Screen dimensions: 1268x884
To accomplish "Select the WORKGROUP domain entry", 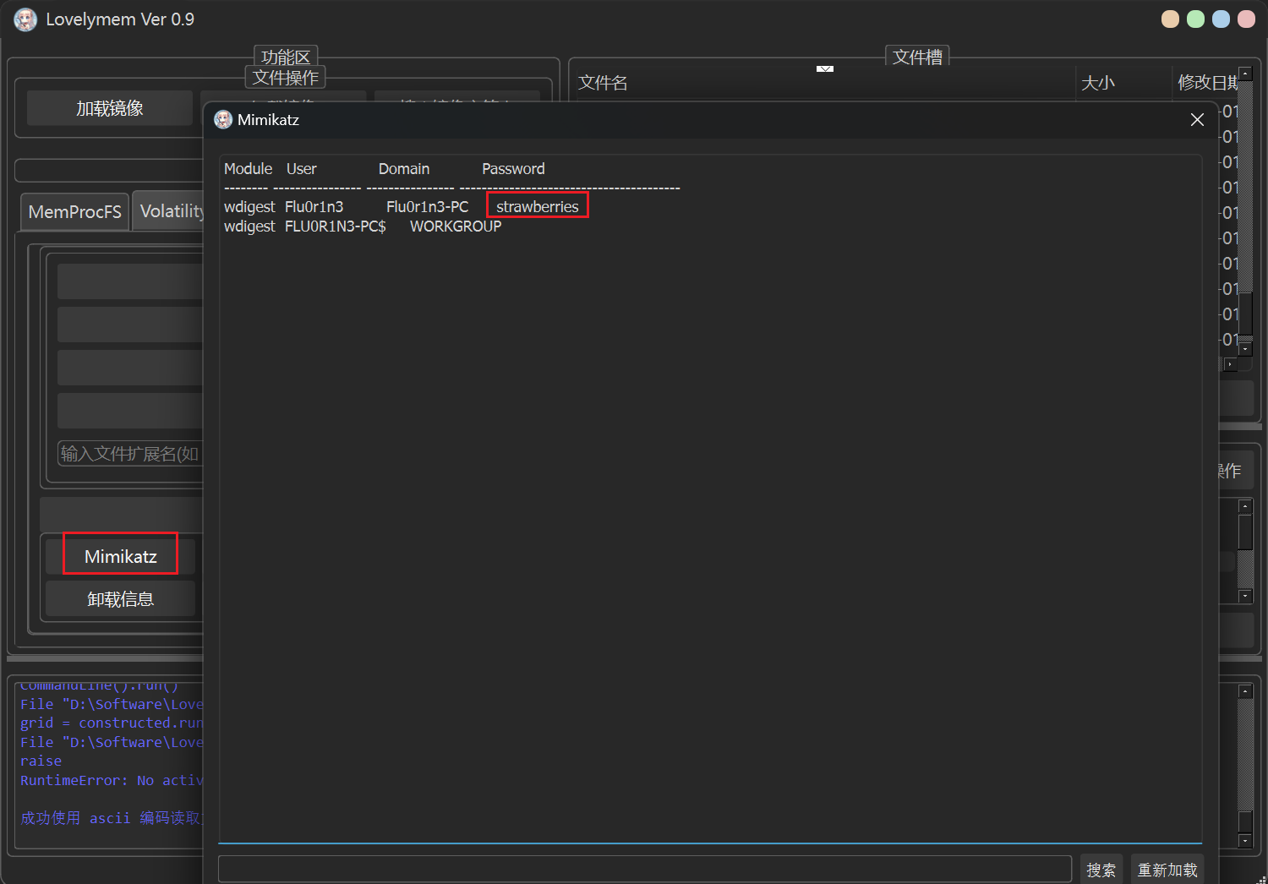I will click(x=456, y=226).
